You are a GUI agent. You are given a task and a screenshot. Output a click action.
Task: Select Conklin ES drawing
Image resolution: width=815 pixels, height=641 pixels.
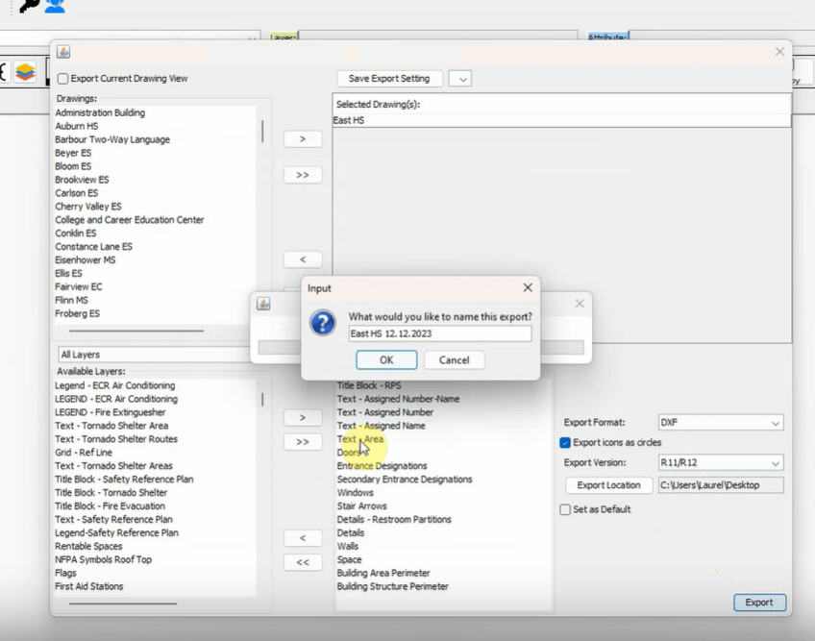point(75,234)
